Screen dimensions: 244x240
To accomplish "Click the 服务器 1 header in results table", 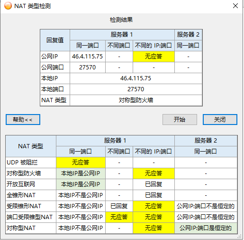I will coord(122,35).
